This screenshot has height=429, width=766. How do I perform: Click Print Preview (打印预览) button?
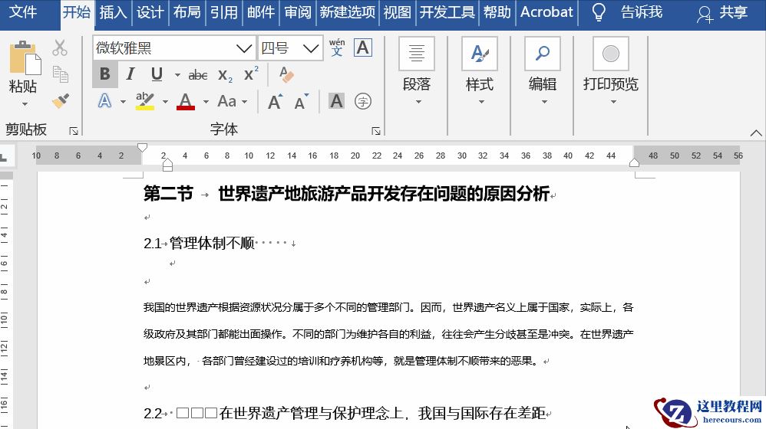coord(611,72)
